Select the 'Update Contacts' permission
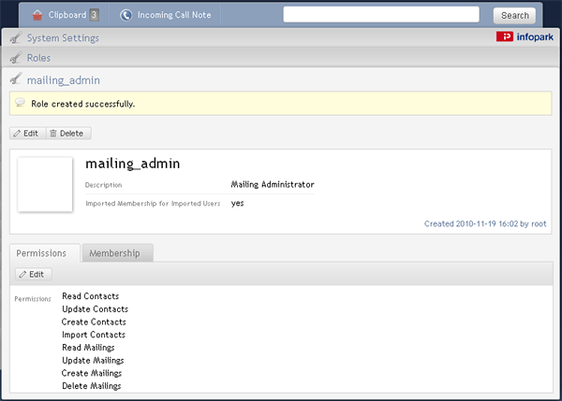 tap(95, 309)
